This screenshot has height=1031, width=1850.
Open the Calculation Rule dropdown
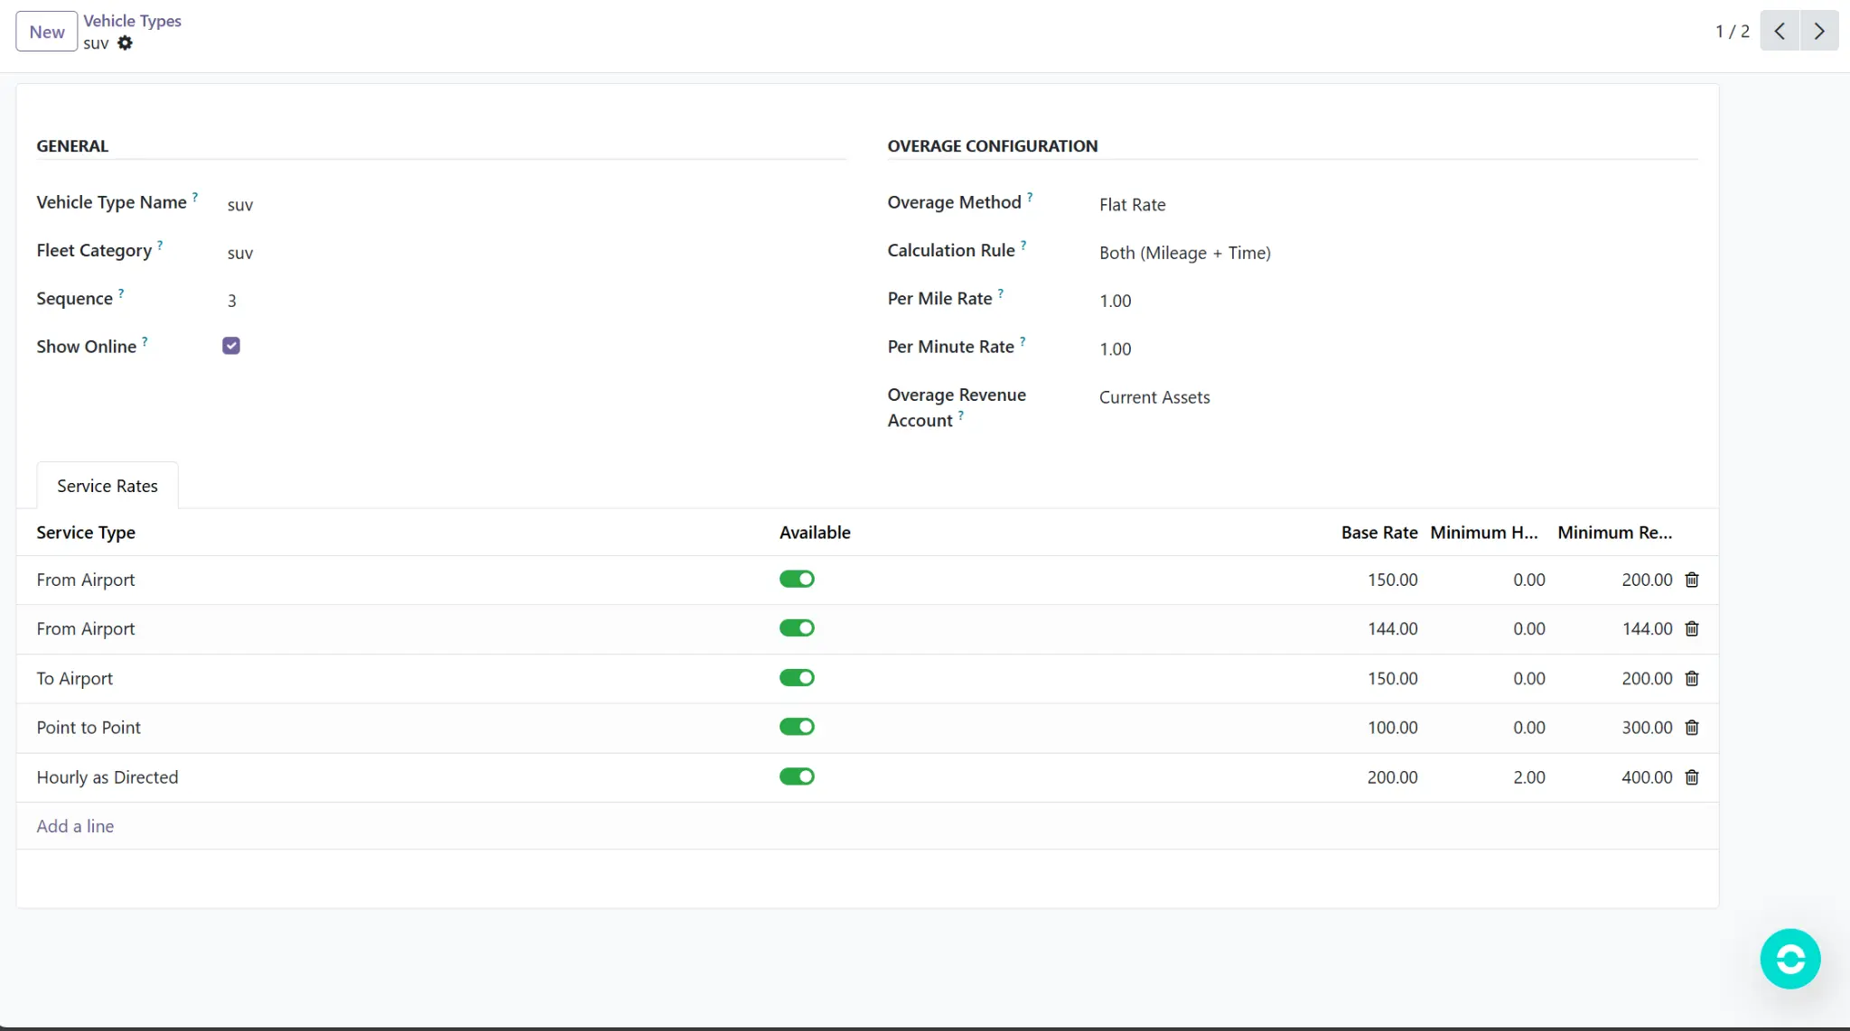tap(1184, 253)
